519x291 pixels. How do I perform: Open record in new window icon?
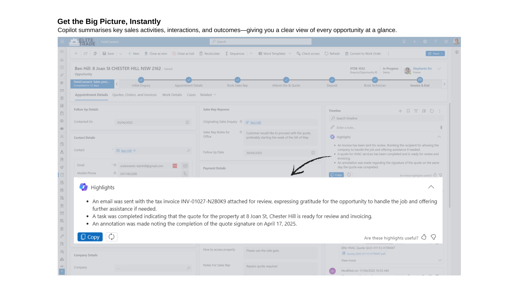pyautogui.click(x=86, y=53)
